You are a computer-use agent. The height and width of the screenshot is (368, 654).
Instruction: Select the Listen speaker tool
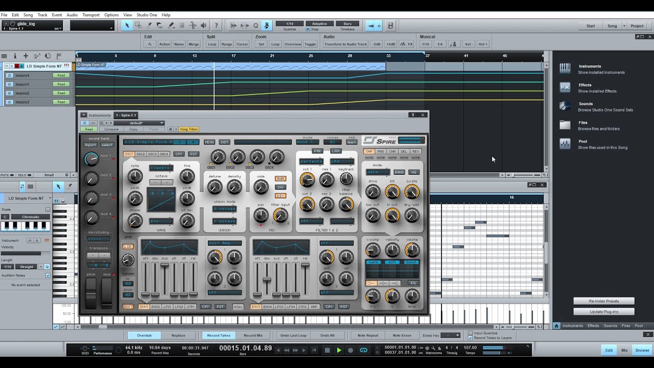click(x=203, y=26)
